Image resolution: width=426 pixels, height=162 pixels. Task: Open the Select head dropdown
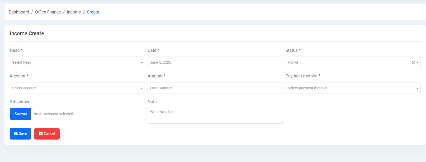[74, 62]
